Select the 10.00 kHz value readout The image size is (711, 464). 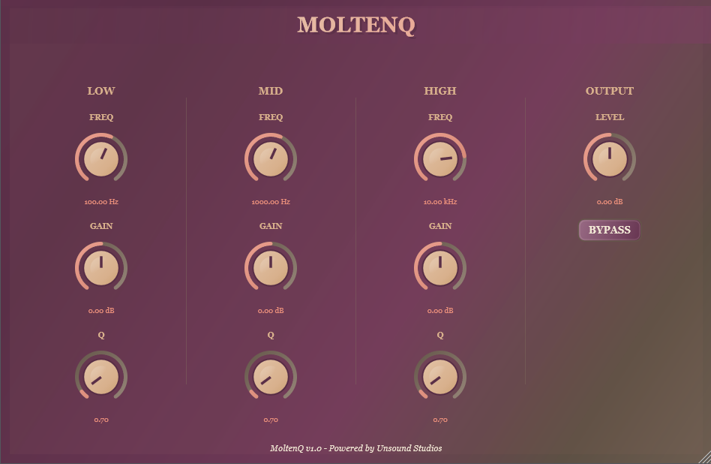440,201
